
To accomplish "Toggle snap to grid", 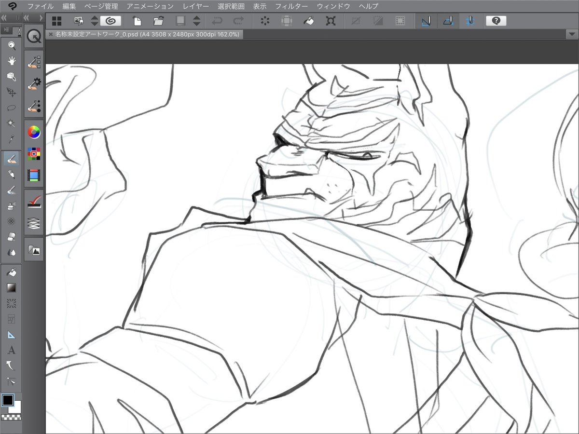I will 469,21.
